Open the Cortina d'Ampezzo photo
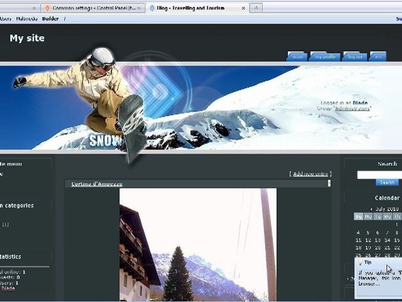This screenshot has width=402, height=302. (198, 245)
